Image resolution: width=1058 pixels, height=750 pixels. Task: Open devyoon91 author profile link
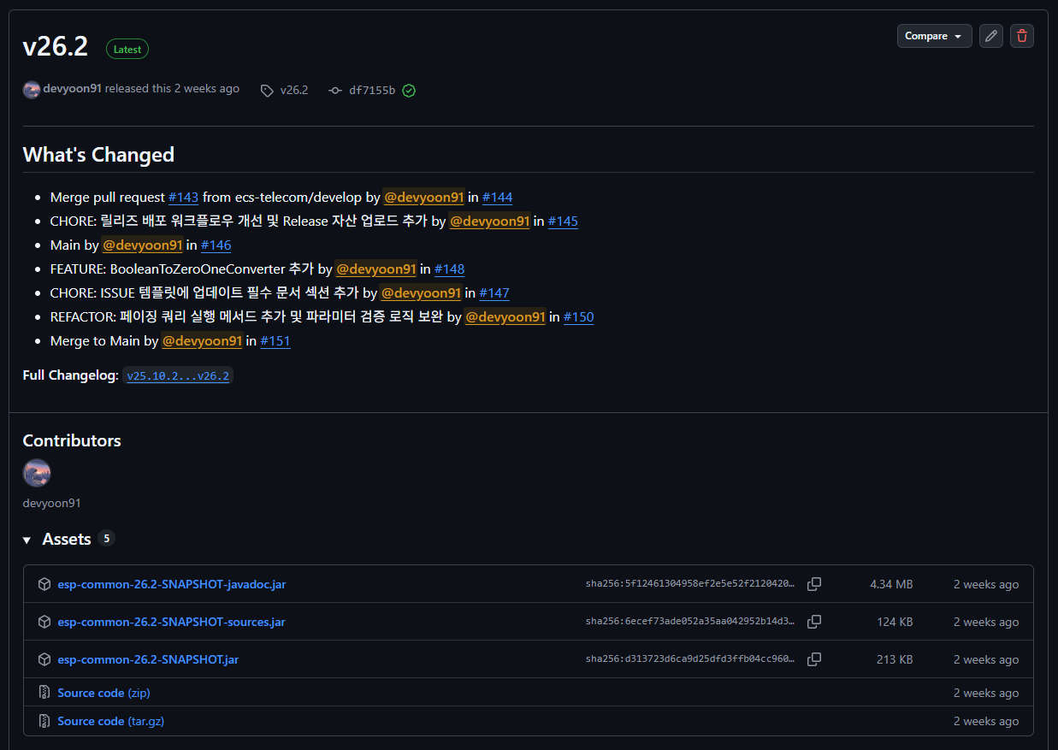72,89
